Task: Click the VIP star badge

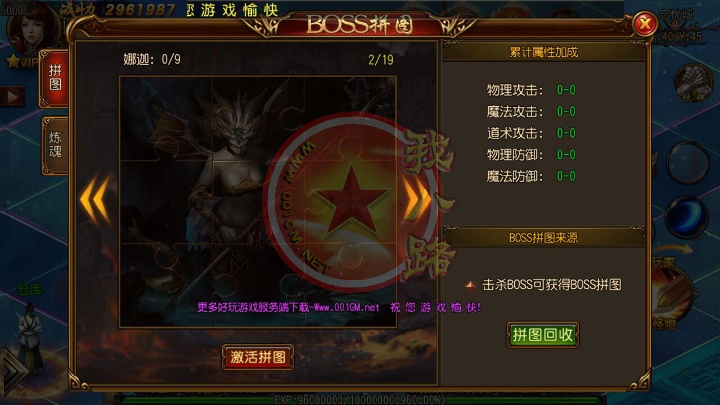Action: [20, 61]
